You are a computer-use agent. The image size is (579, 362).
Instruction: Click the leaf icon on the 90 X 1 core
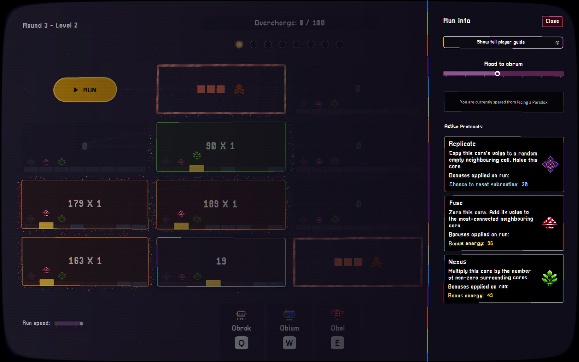(196, 156)
